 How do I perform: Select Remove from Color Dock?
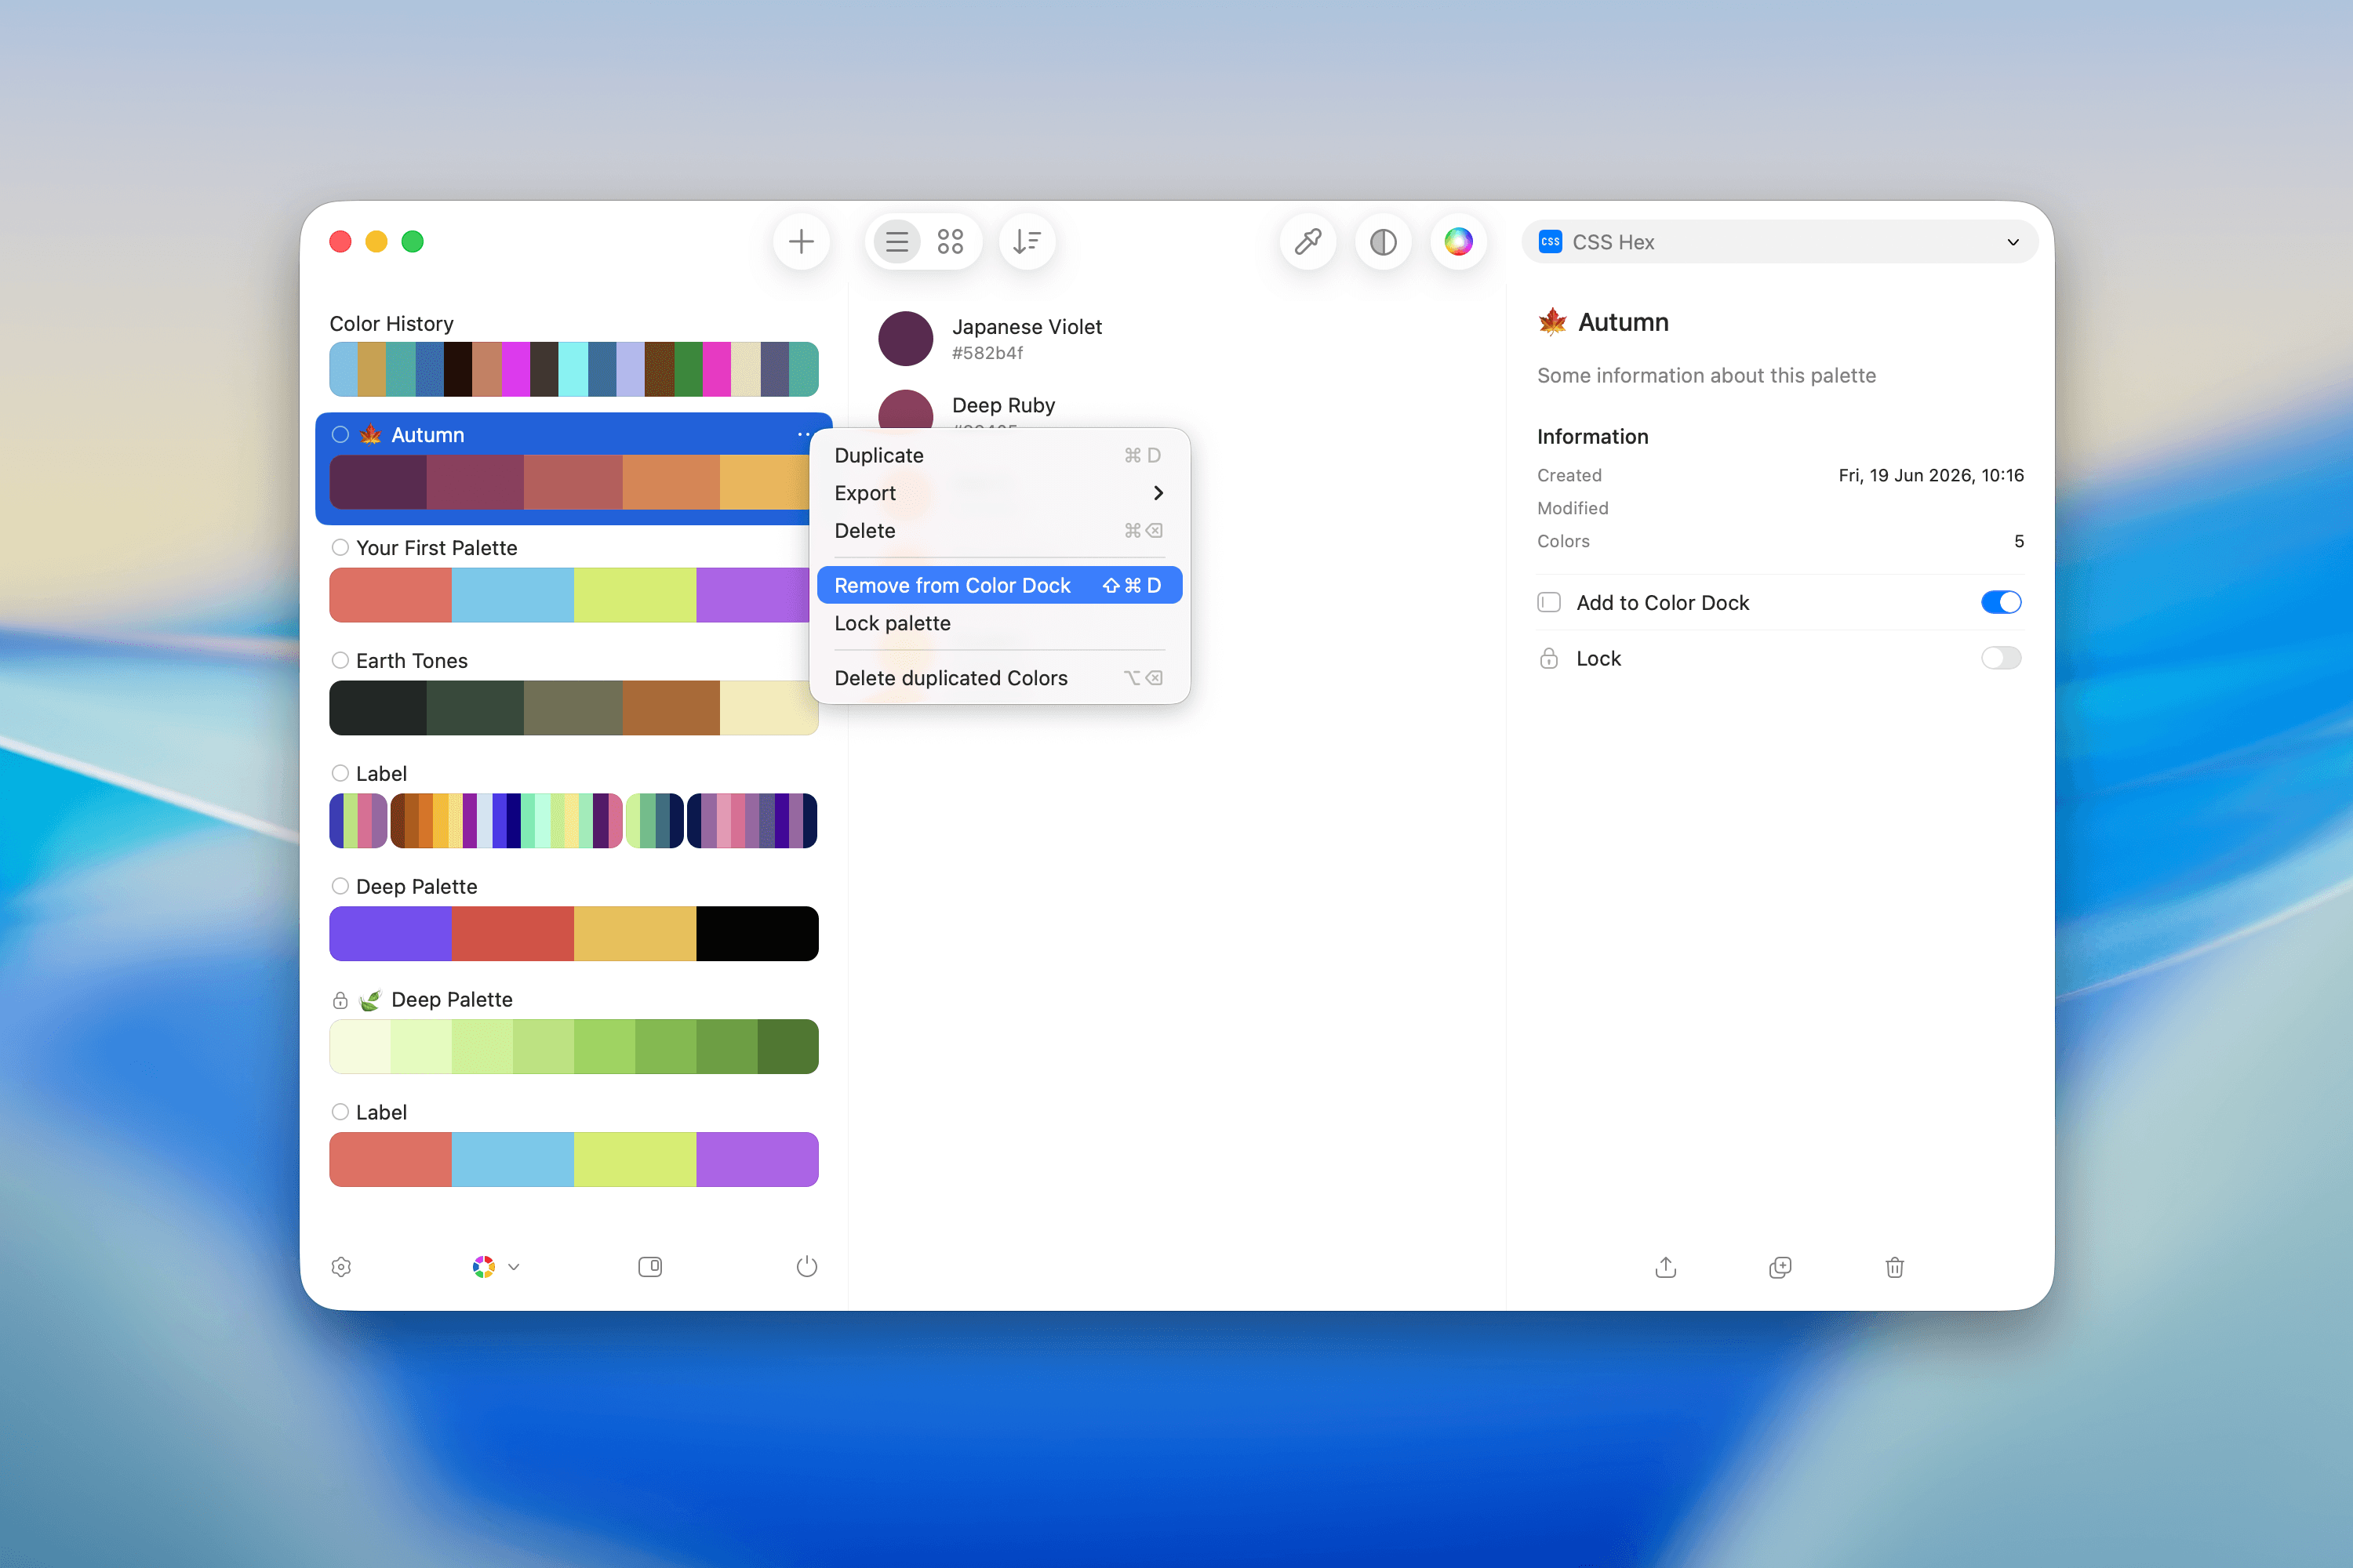point(999,585)
